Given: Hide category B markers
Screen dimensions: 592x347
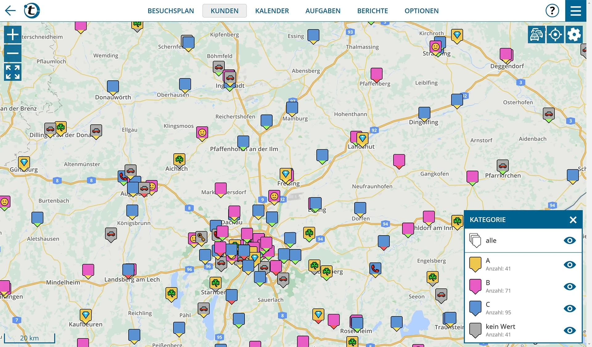Looking at the screenshot, I should point(569,287).
